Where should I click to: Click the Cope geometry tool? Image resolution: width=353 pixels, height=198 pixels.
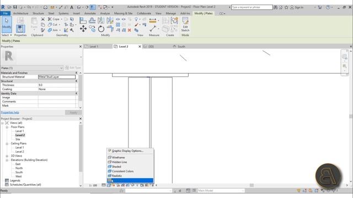54,19
